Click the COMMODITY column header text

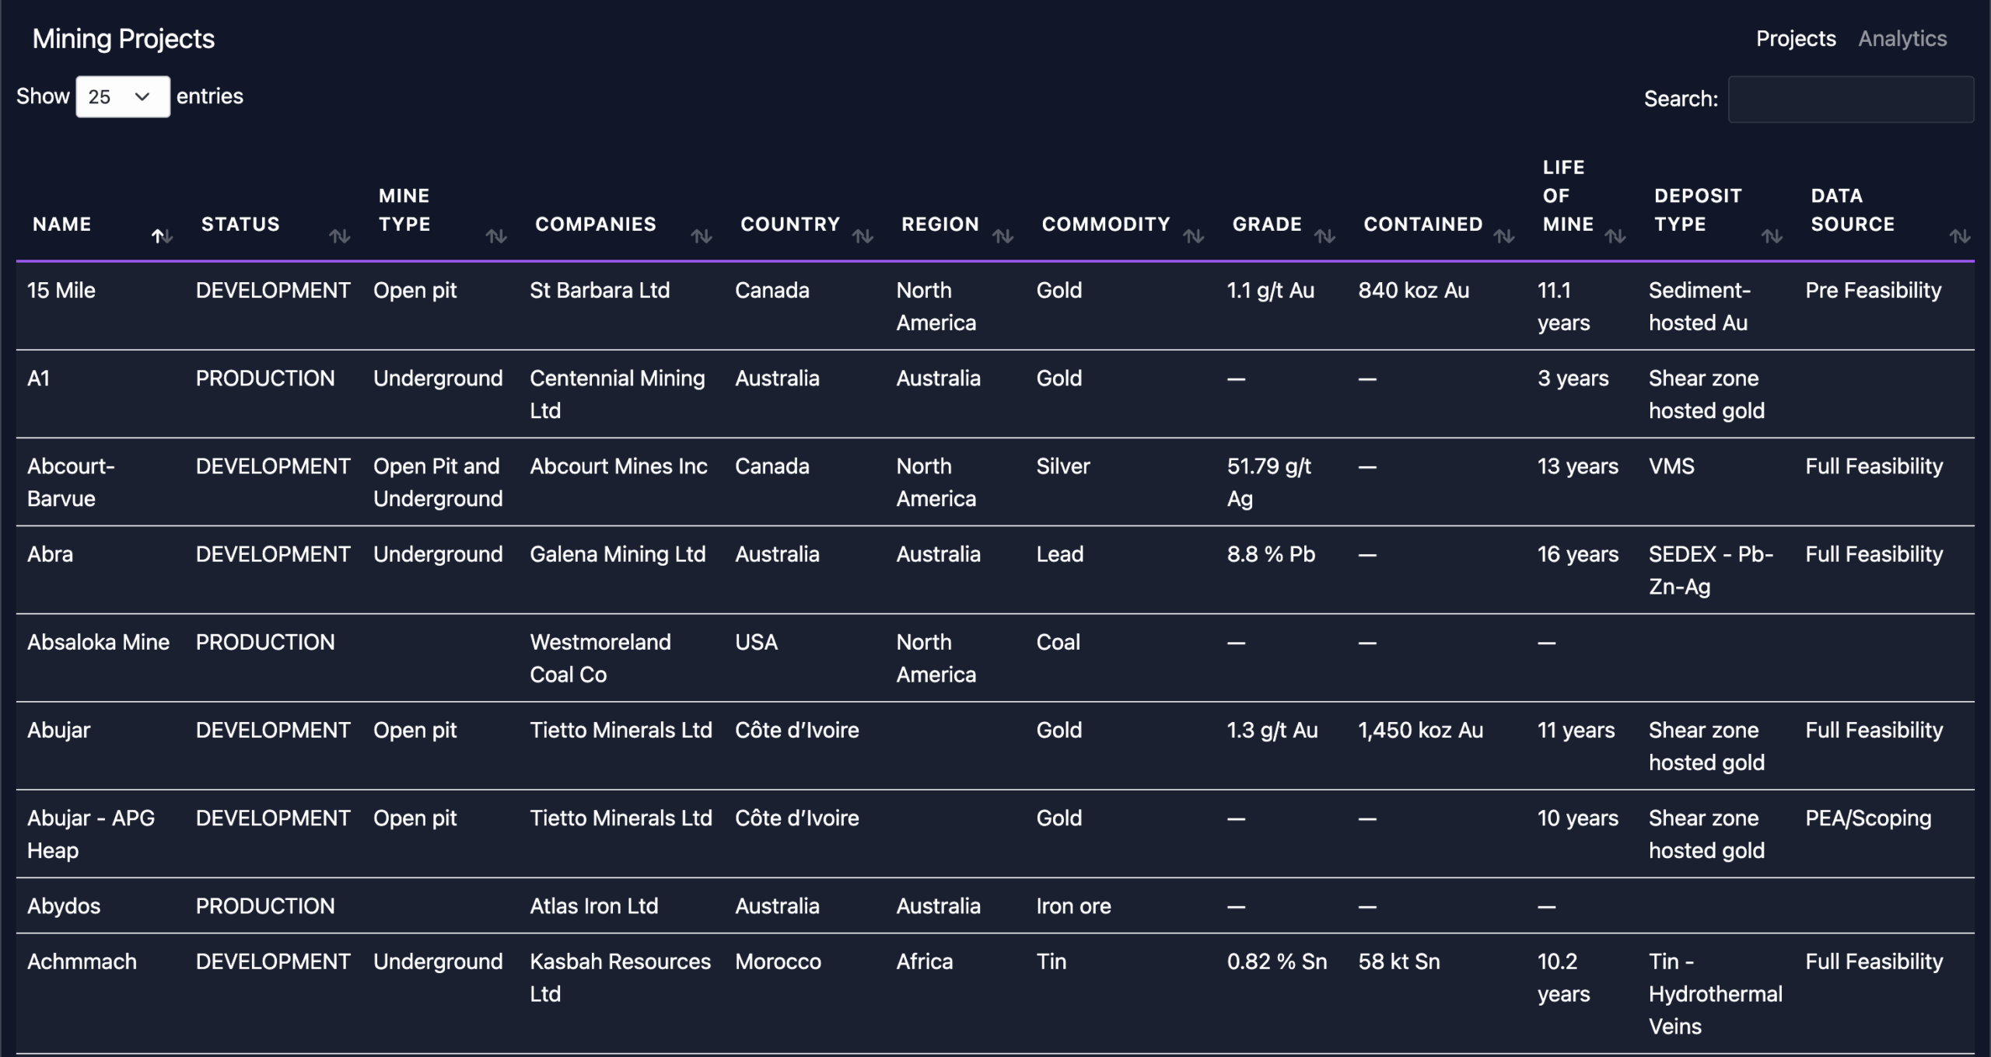click(x=1106, y=224)
